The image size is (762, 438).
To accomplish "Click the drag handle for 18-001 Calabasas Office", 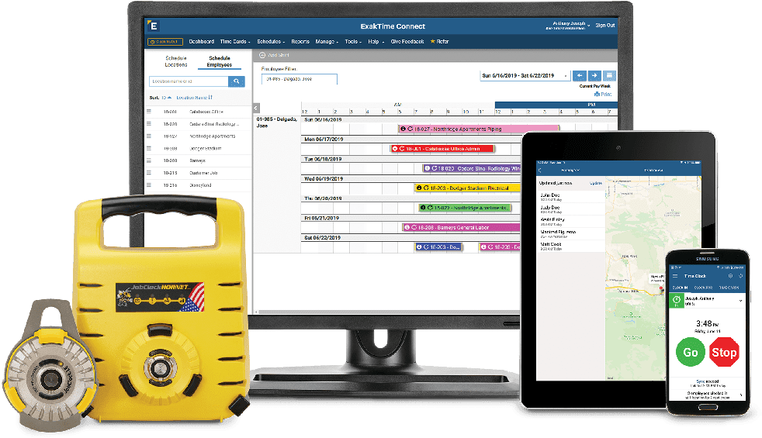I will click(x=149, y=112).
